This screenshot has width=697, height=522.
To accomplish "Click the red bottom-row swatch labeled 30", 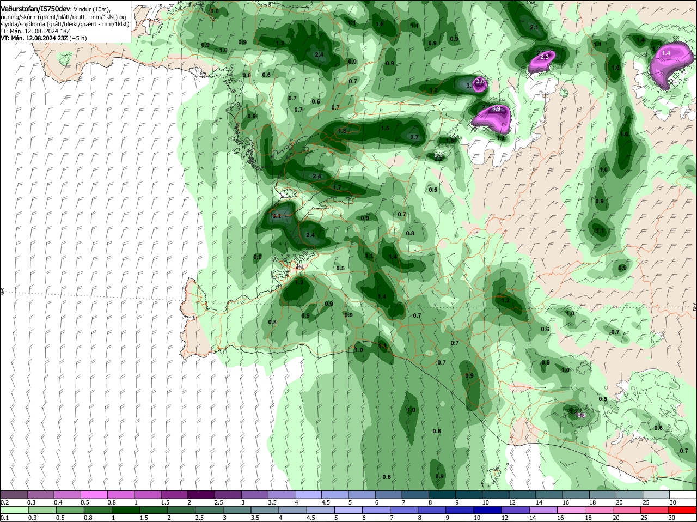I will [683, 510].
